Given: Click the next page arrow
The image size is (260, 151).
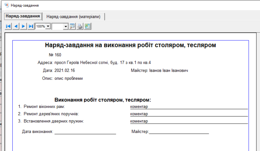Looking at the screenshot, I should 23,26.
